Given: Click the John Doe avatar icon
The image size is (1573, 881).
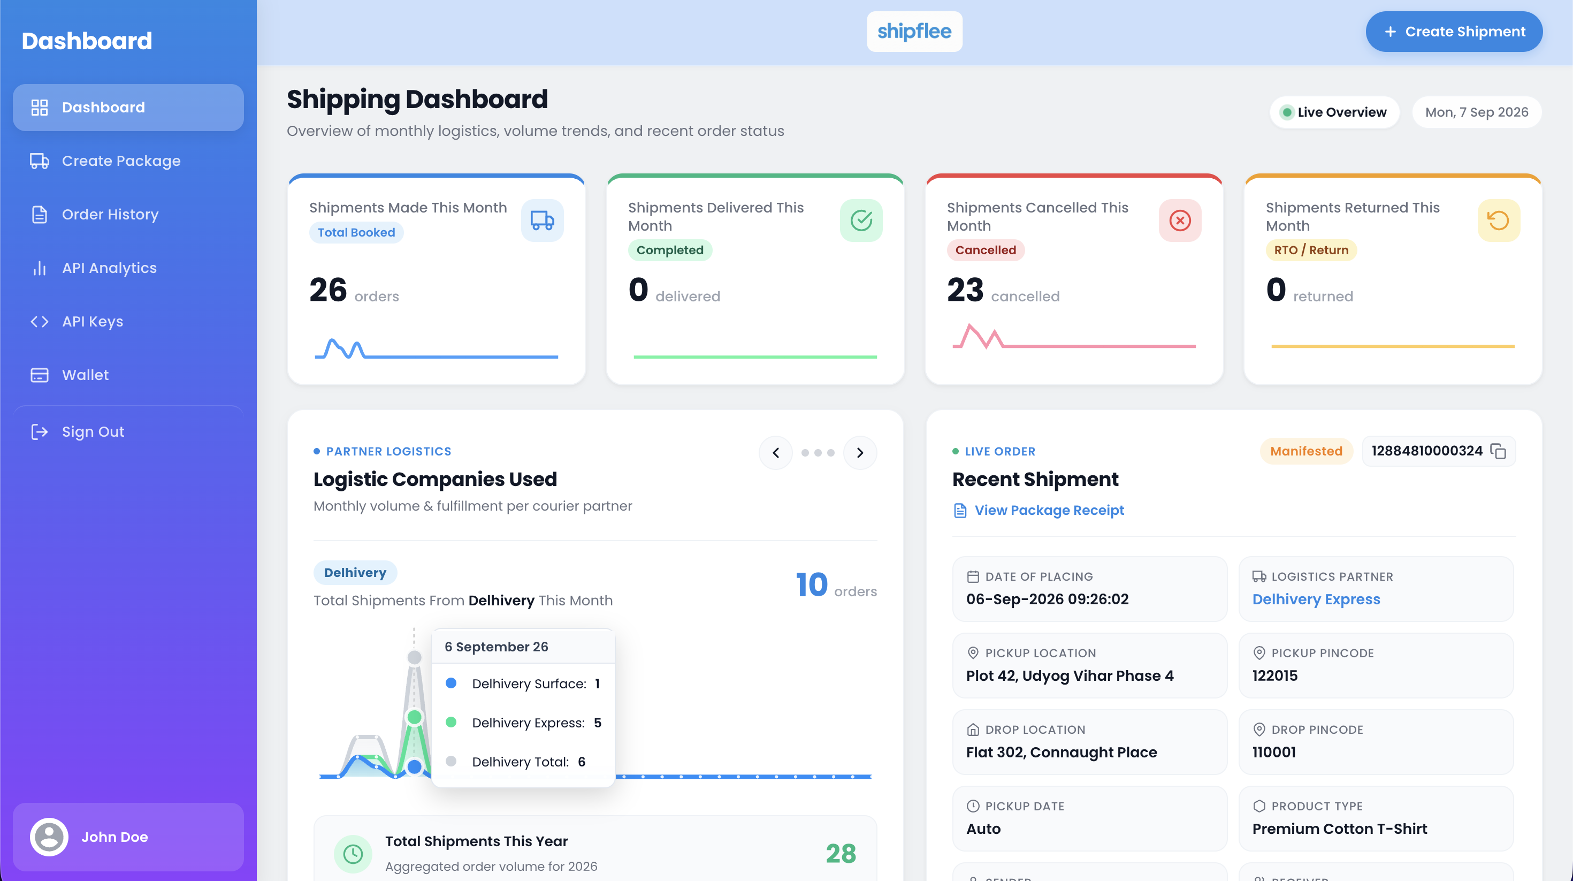Looking at the screenshot, I should pos(49,837).
